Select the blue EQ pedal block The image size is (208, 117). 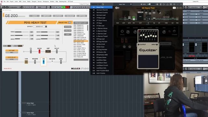pos(44,62)
